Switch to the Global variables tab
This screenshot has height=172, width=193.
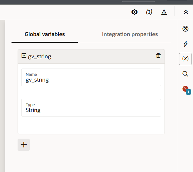(x=45, y=34)
